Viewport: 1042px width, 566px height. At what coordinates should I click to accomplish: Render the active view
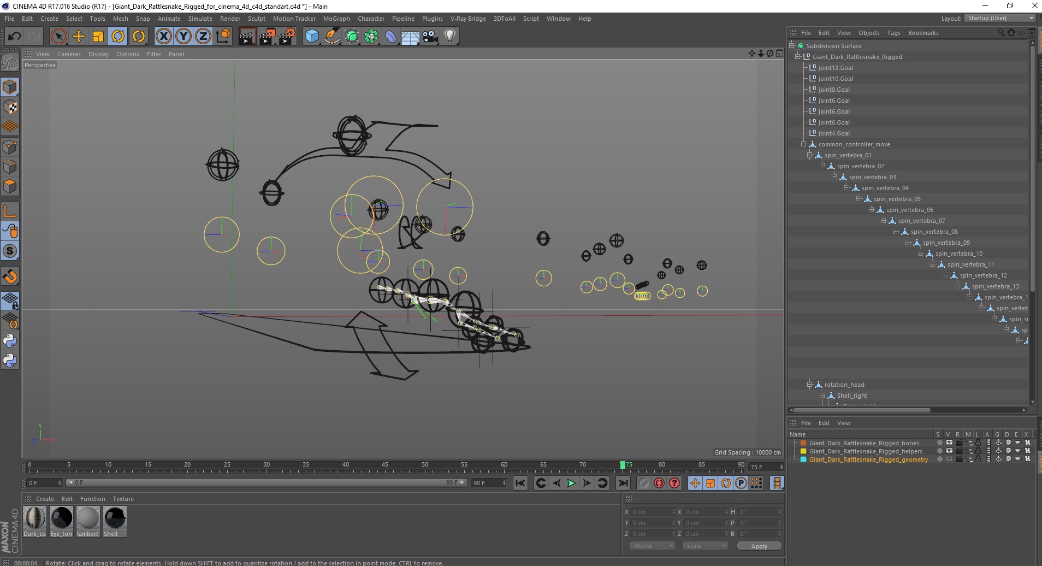click(x=247, y=37)
